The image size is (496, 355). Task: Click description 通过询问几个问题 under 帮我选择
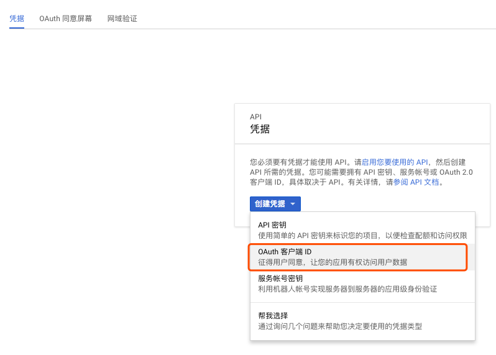(x=340, y=326)
